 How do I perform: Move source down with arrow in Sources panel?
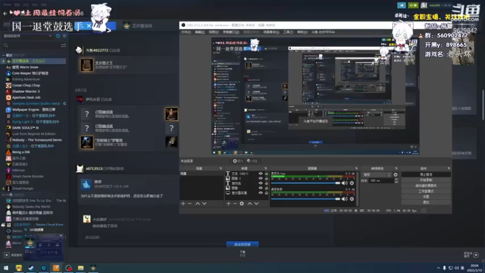[x=256, y=204]
